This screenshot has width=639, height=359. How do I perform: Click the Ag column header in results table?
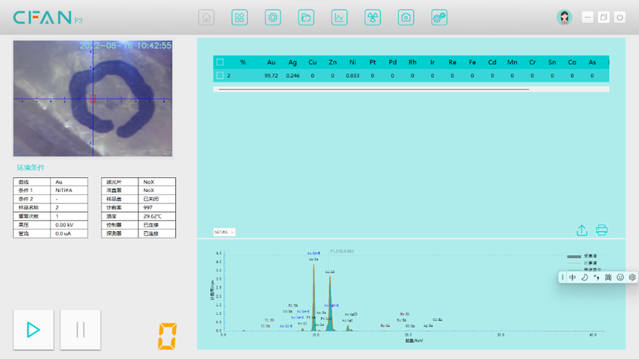tap(293, 62)
